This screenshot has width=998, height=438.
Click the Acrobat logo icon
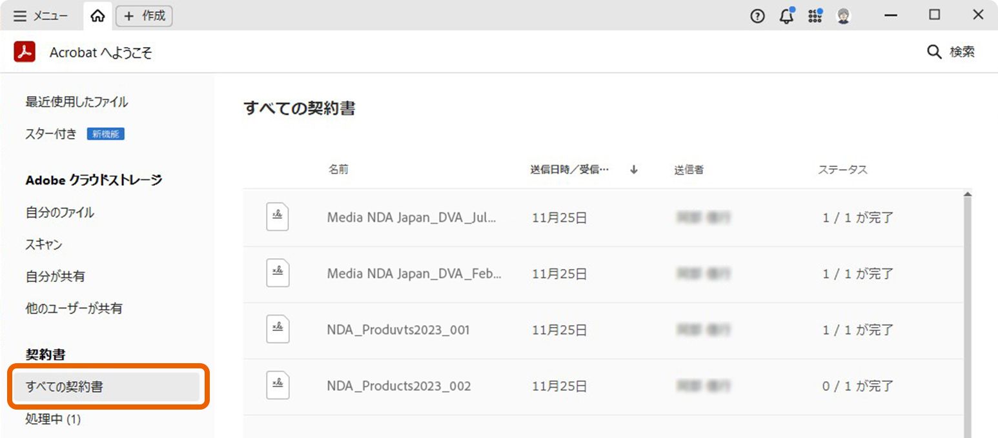(25, 52)
